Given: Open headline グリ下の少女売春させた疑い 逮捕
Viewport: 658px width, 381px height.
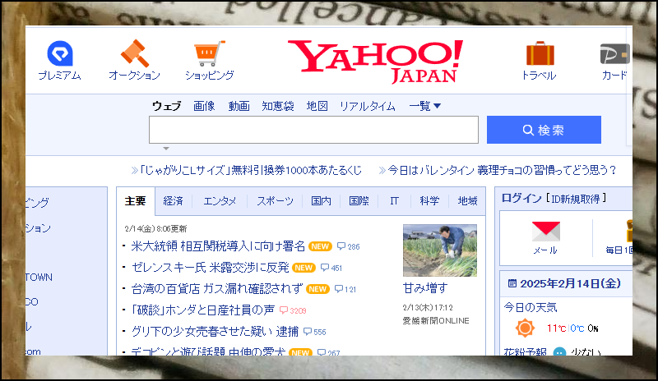Looking at the screenshot, I should coord(215,332).
